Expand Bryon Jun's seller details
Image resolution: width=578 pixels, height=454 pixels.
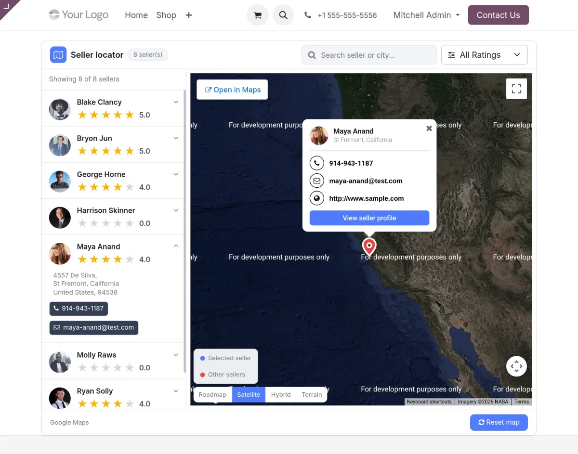click(x=176, y=138)
